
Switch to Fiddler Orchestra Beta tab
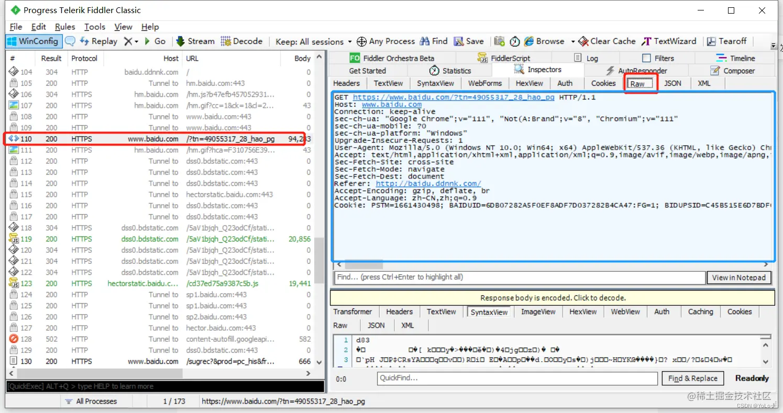392,58
